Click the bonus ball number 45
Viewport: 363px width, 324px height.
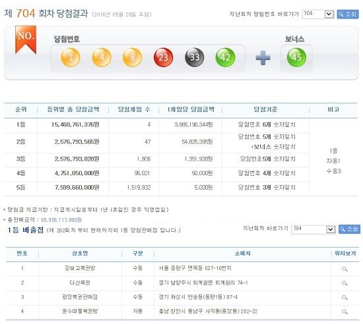[296, 57]
